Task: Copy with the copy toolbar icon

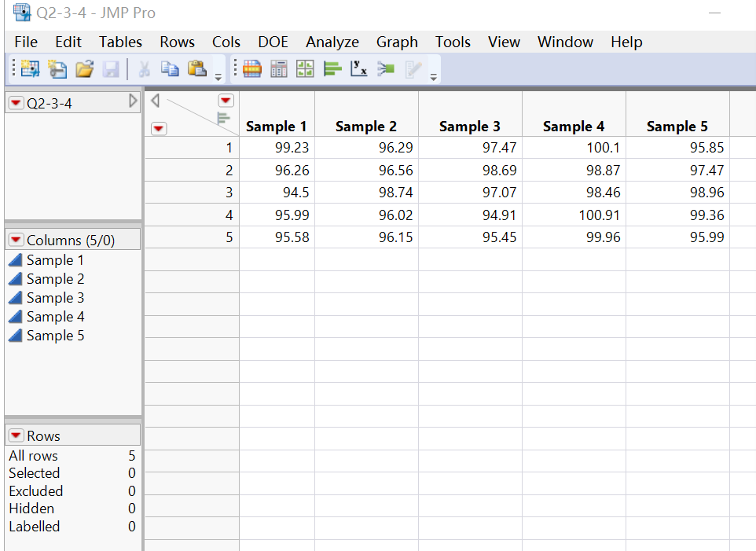Action: pyautogui.click(x=171, y=69)
